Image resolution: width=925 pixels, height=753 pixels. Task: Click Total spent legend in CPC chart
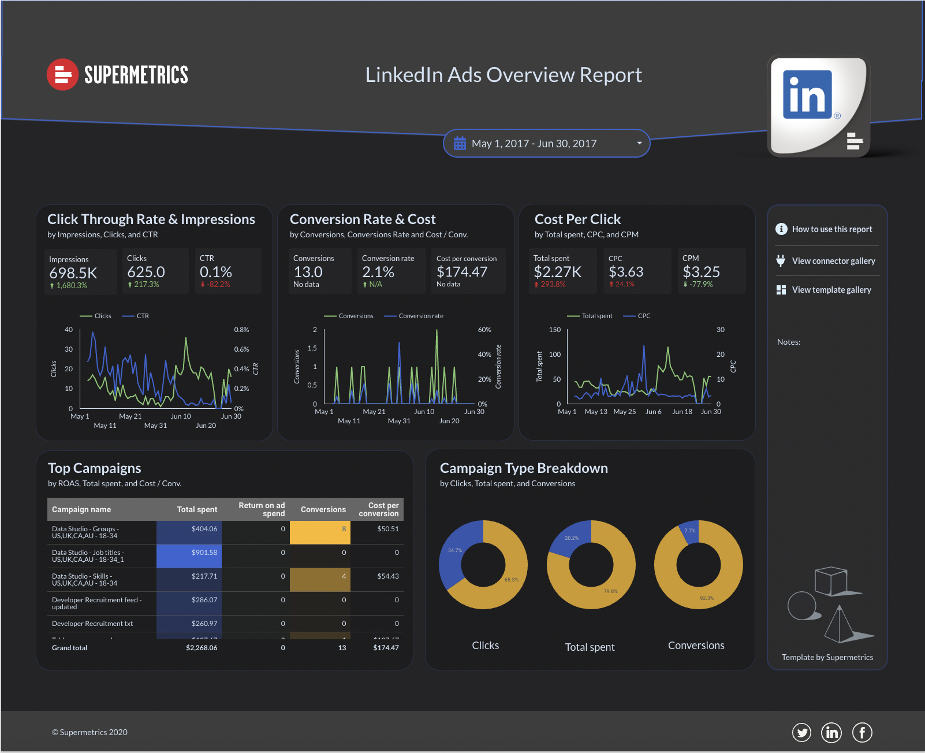[x=590, y=316]
